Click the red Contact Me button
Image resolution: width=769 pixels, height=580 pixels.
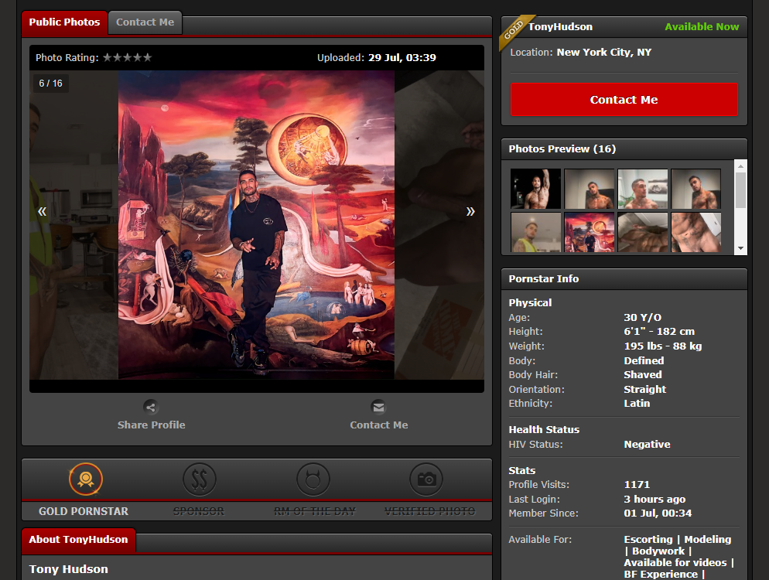point(624,100)
